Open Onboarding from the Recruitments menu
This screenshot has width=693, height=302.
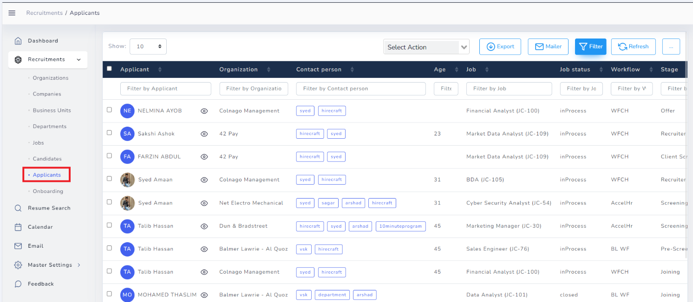pyautogui.click(x=48, y=191)
